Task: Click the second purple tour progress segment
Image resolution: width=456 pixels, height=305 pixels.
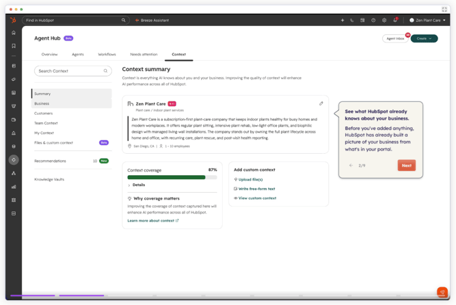Action: pyautogui.click(x=82, y=295)
